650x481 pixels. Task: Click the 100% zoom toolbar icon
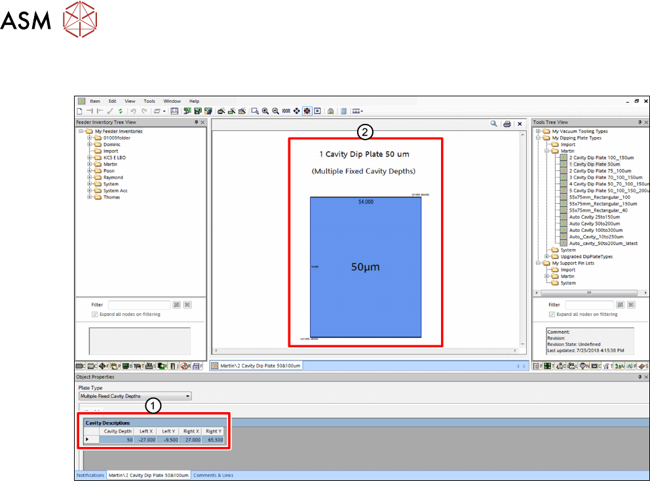(x=286, y=111)
